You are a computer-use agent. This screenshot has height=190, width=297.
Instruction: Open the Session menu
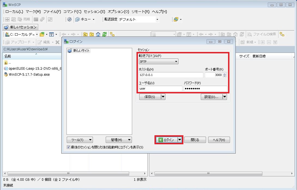(x=94, y=12)
